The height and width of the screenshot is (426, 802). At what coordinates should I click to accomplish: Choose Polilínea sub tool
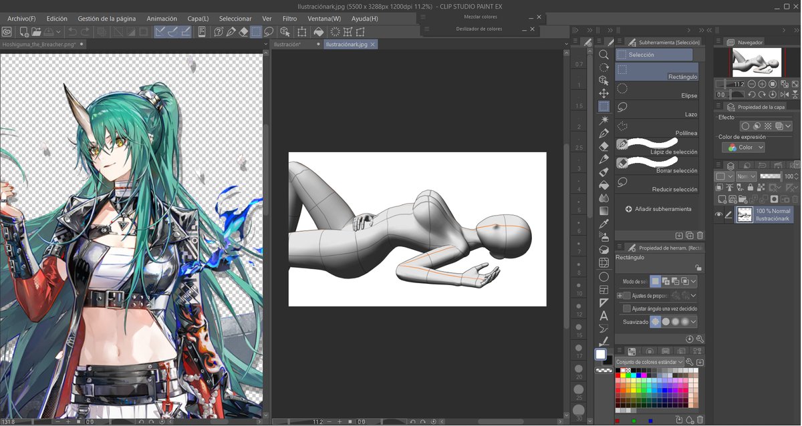coord(657,127)
